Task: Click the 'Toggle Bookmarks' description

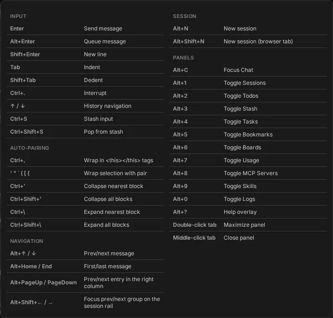Action: tap(248, 135)
